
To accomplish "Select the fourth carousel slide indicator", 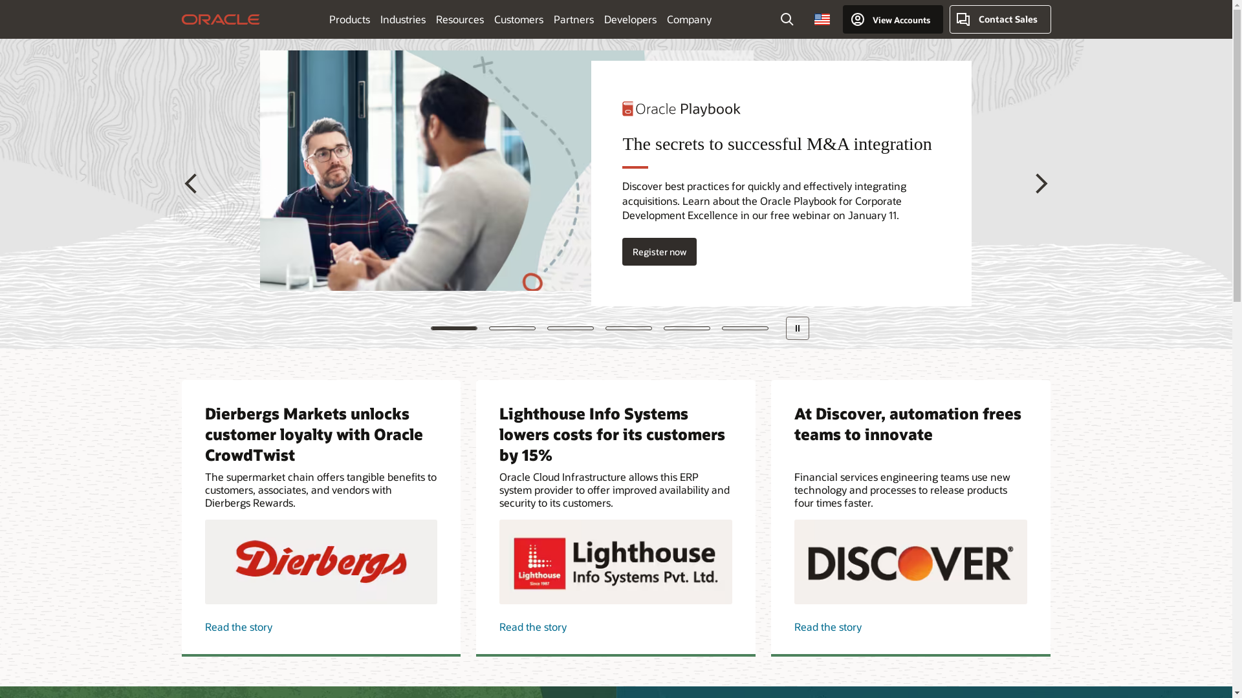I will point(628,328).
